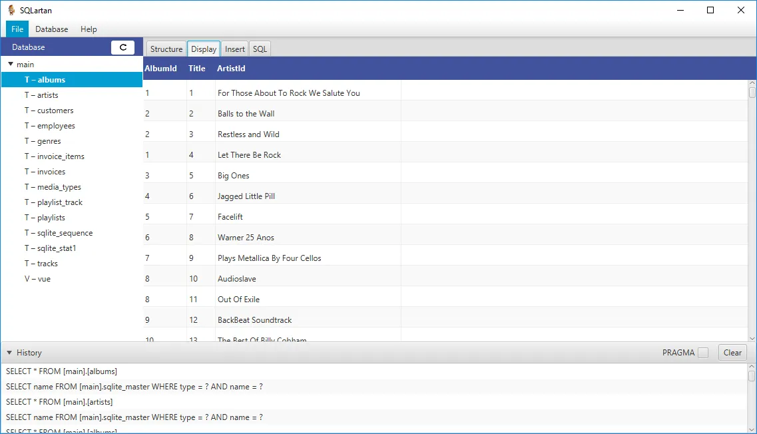Click the database refresh icon button

(x=123, y=47)
